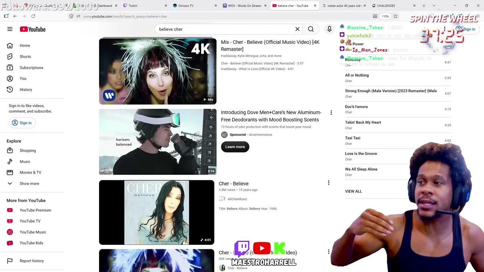Viewport: 484px width, 272px height.
Task: Open YouTube Music
Action: [x=32, y=232]
